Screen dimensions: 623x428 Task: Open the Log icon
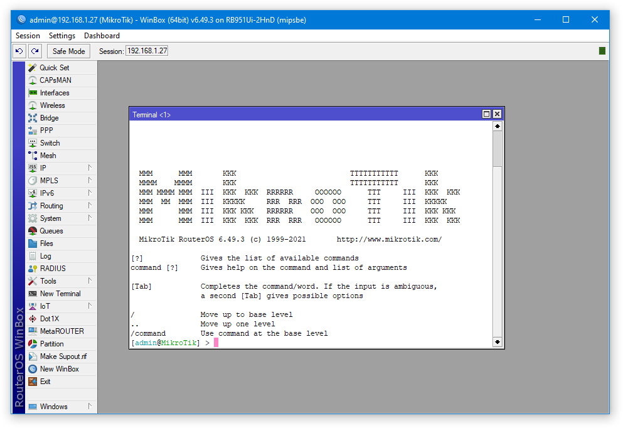point(33,256)
